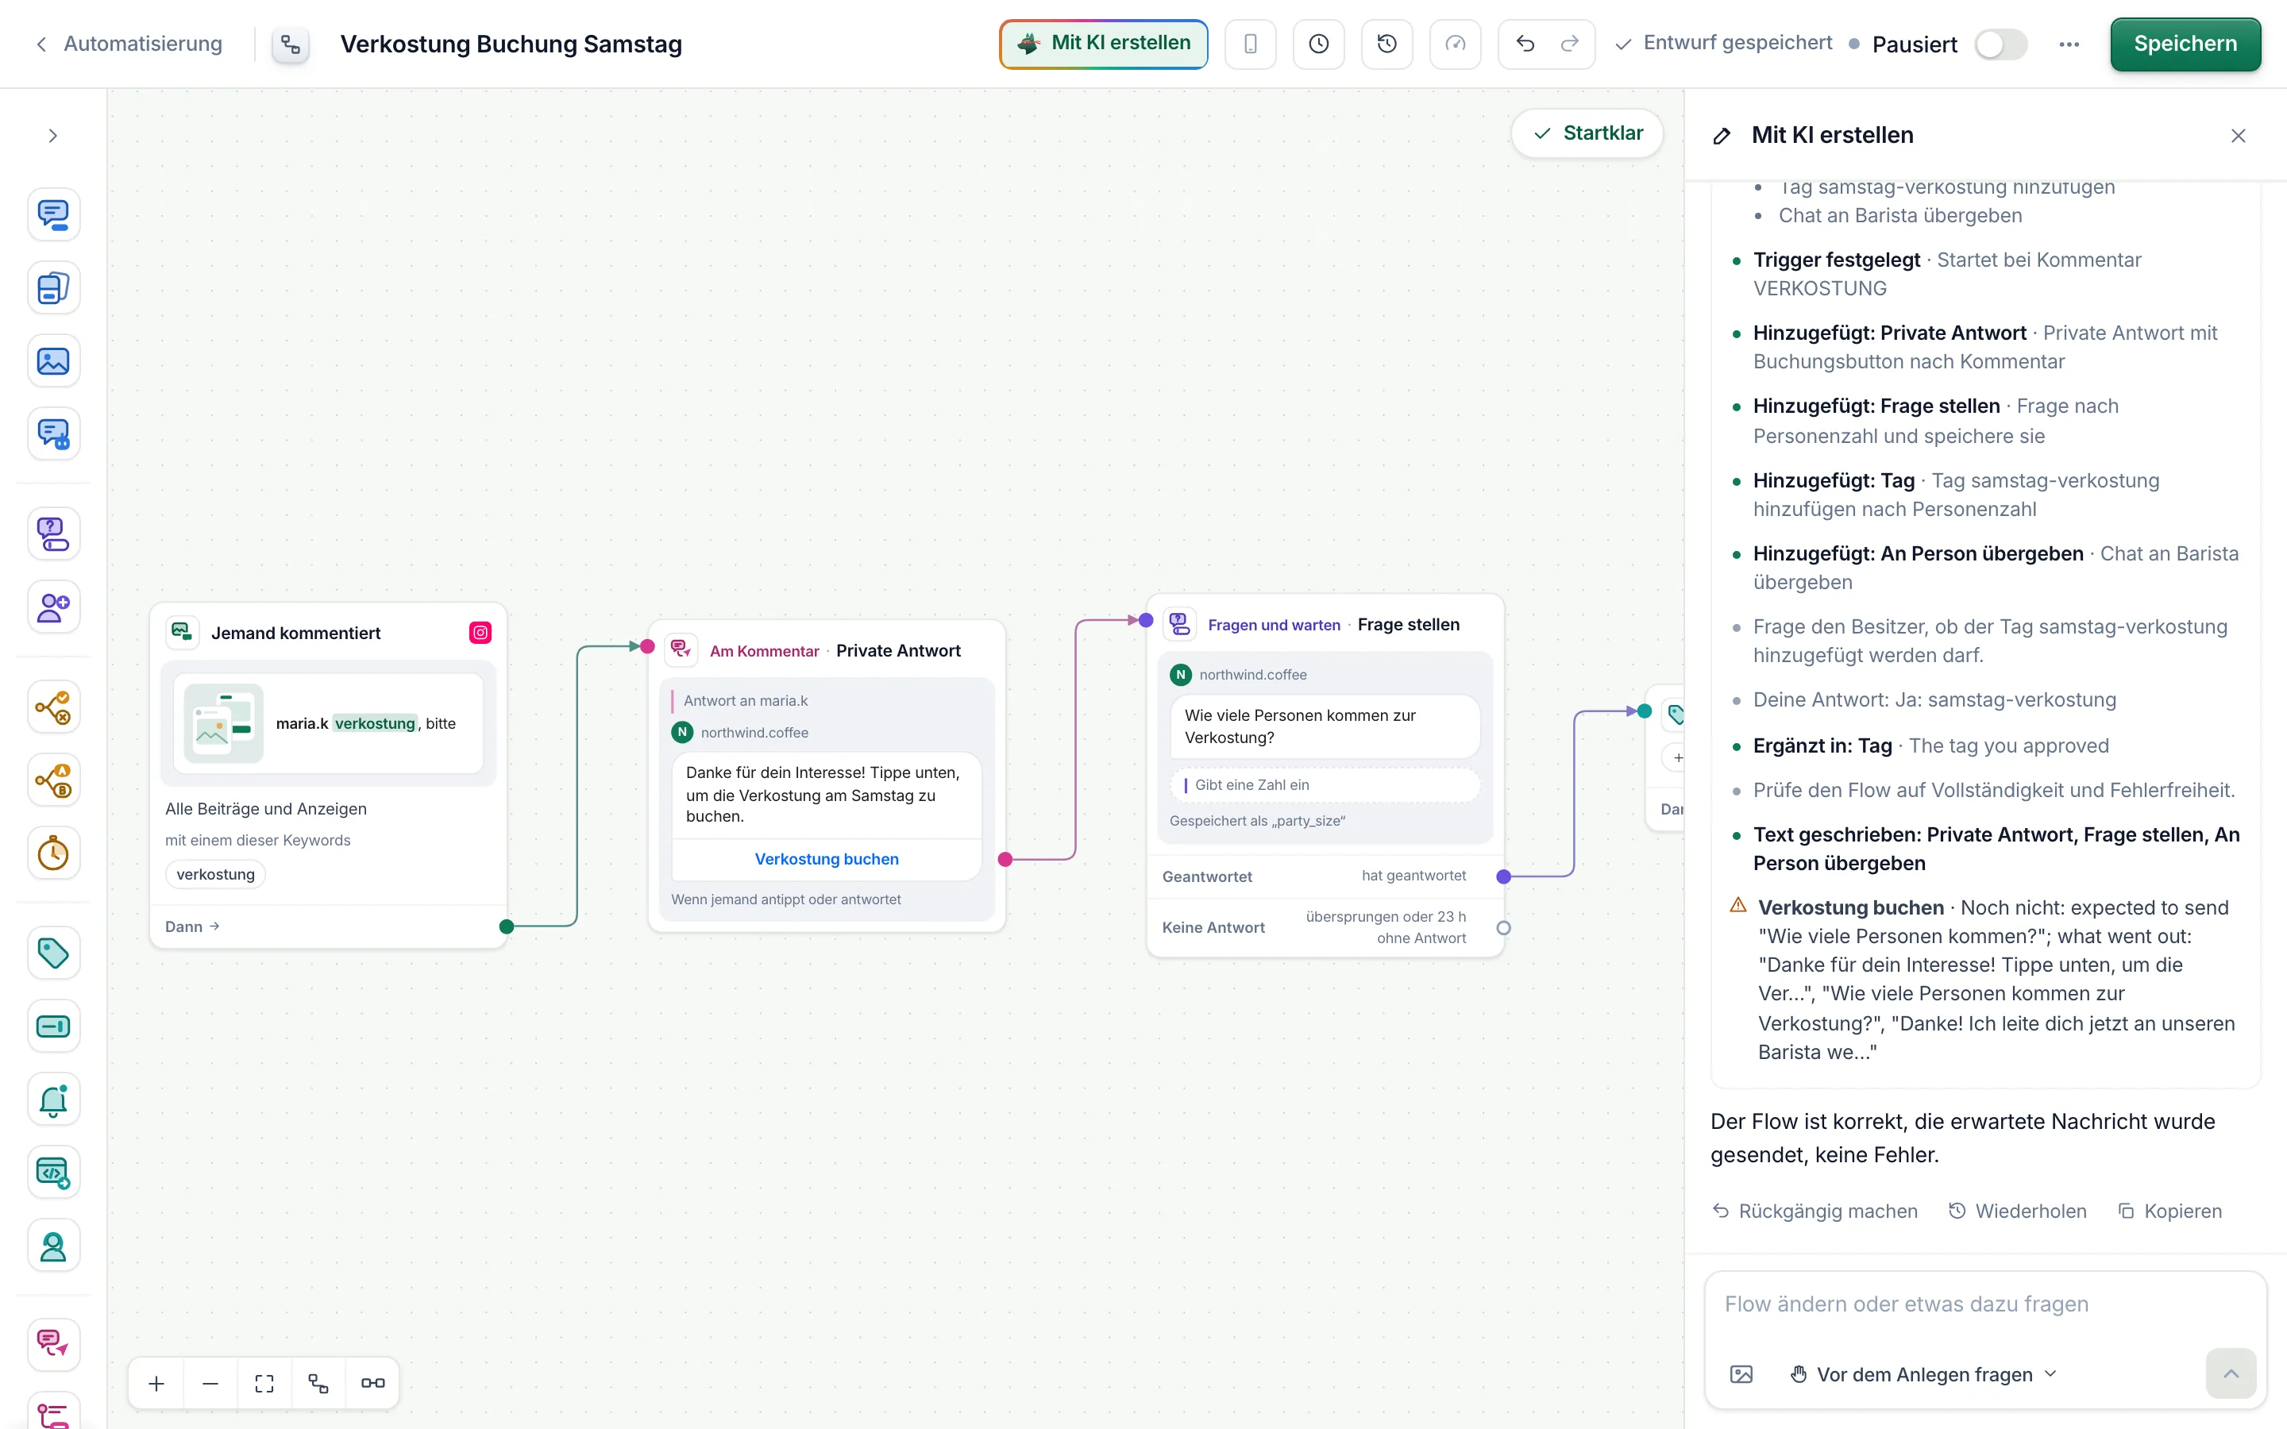Select the hand-off to person icon
Viewport: 2287px width, 1429px height.
click(53, 1246)
